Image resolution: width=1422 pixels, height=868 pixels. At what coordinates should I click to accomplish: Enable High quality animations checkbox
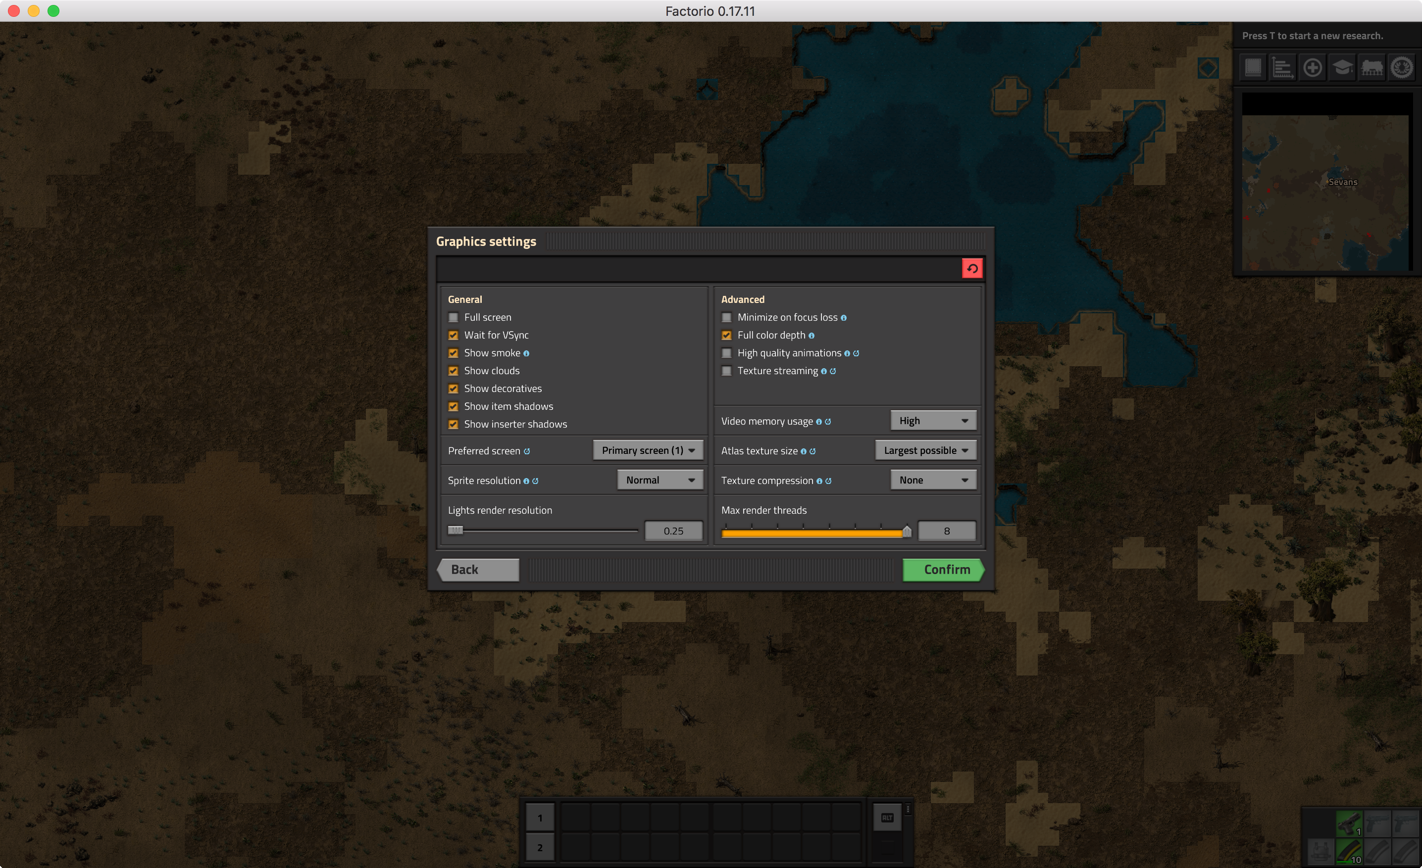click(726, 353)
